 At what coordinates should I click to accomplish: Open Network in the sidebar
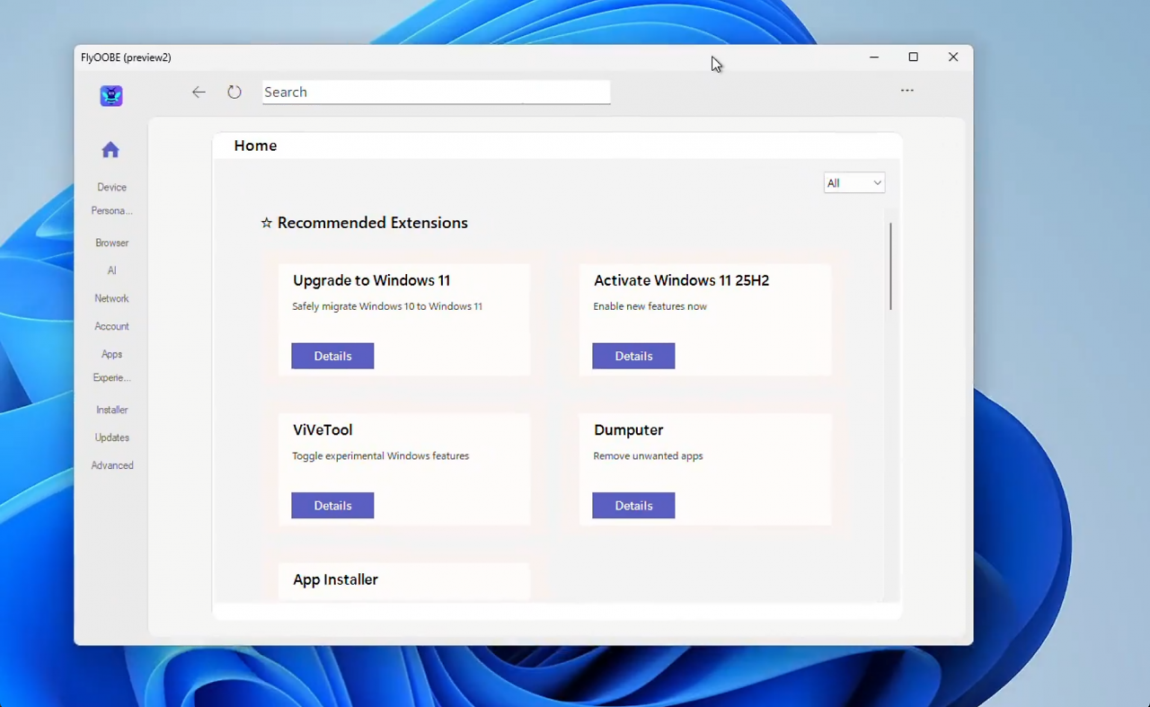[x=112, y=298]
